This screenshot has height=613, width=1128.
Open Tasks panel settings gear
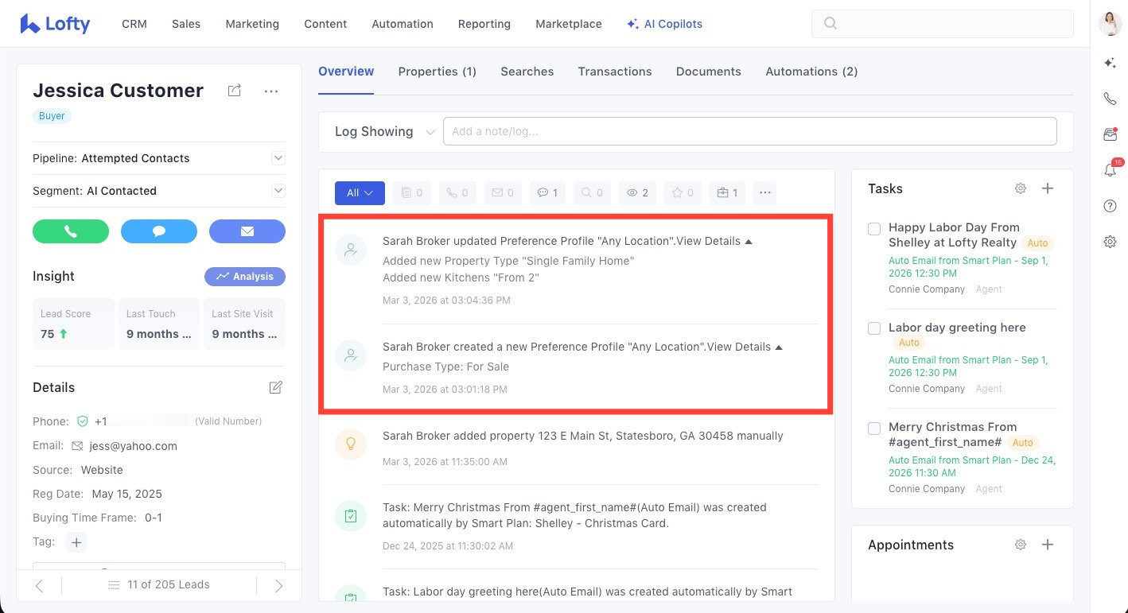click(1021, 188)
